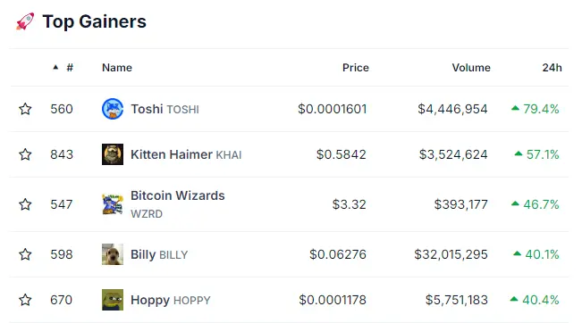Viewport: 582px width, 323px height.
Task: Toggle the star for Kitten Haimer
Action: point(25,154)
